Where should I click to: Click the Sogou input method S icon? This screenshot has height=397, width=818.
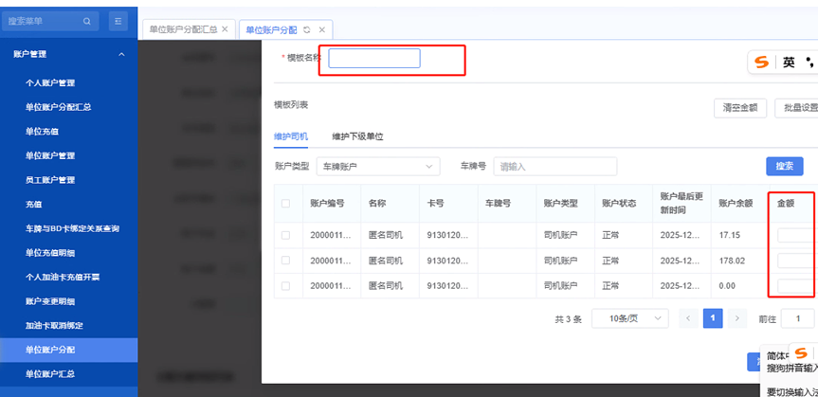[761, 63]
